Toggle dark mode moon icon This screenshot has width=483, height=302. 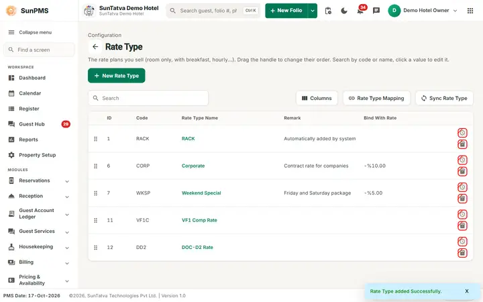(344, 11)
